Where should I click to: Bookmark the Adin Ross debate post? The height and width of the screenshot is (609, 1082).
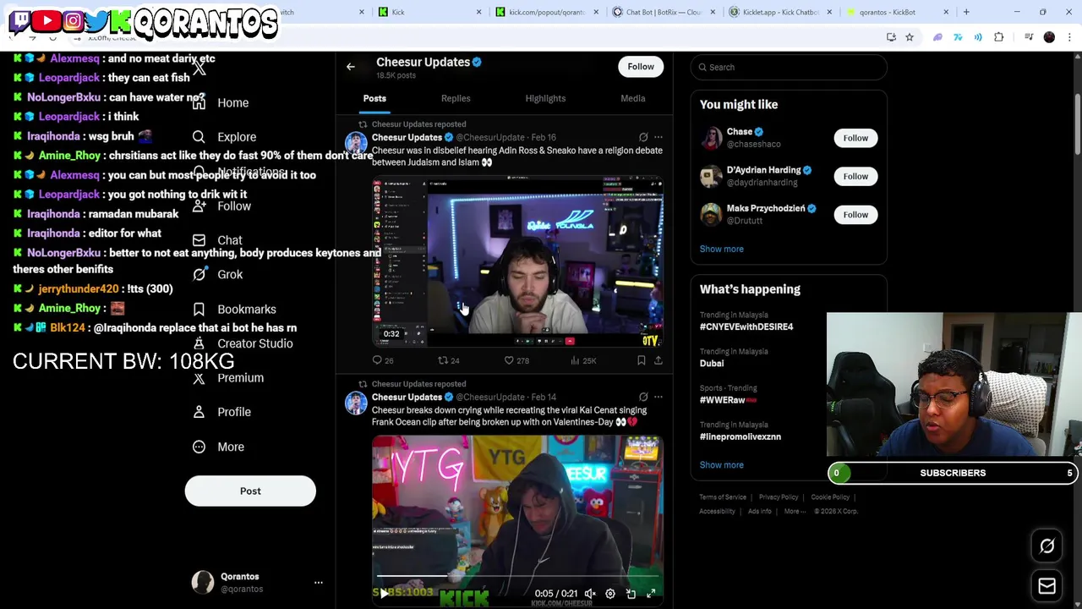[x=642, y=360]
